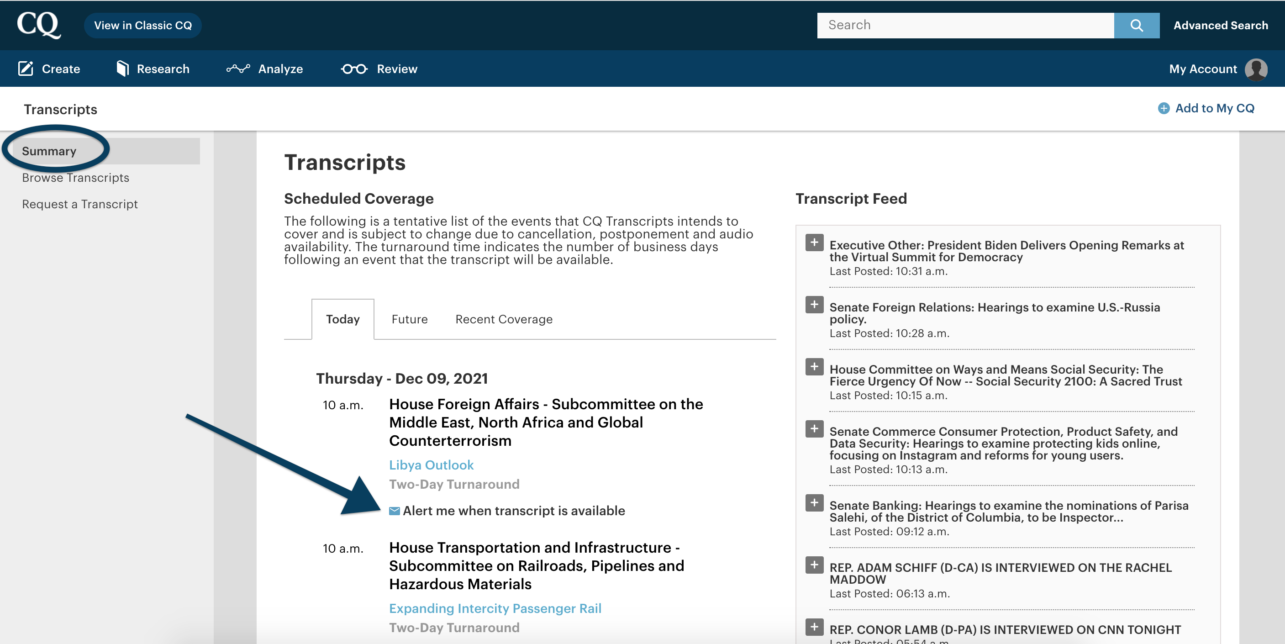Expand Senate Commerce Consumer Protection feed item
Screen dimensions: 1285x644
[814, 428]
